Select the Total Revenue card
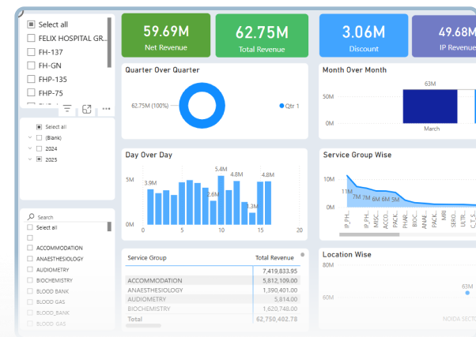476x337 pixels. 260,36
